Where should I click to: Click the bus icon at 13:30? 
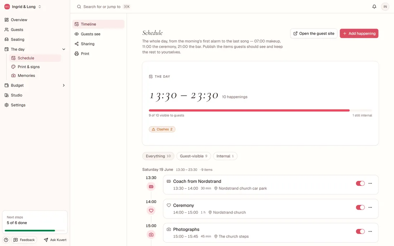click(151, 187)
